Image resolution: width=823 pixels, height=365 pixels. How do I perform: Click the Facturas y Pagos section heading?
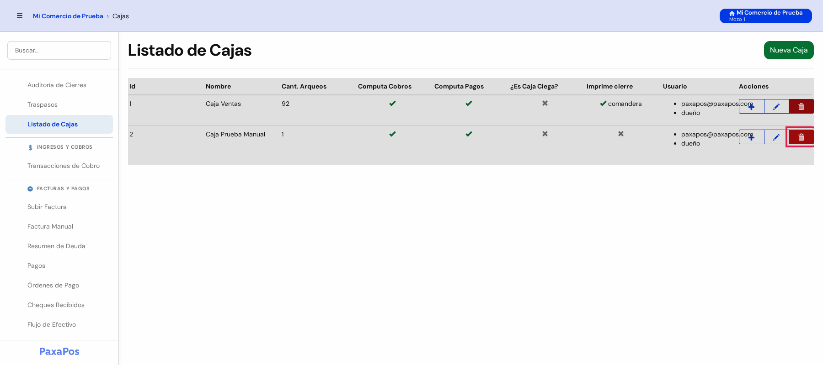click(59, 188)
